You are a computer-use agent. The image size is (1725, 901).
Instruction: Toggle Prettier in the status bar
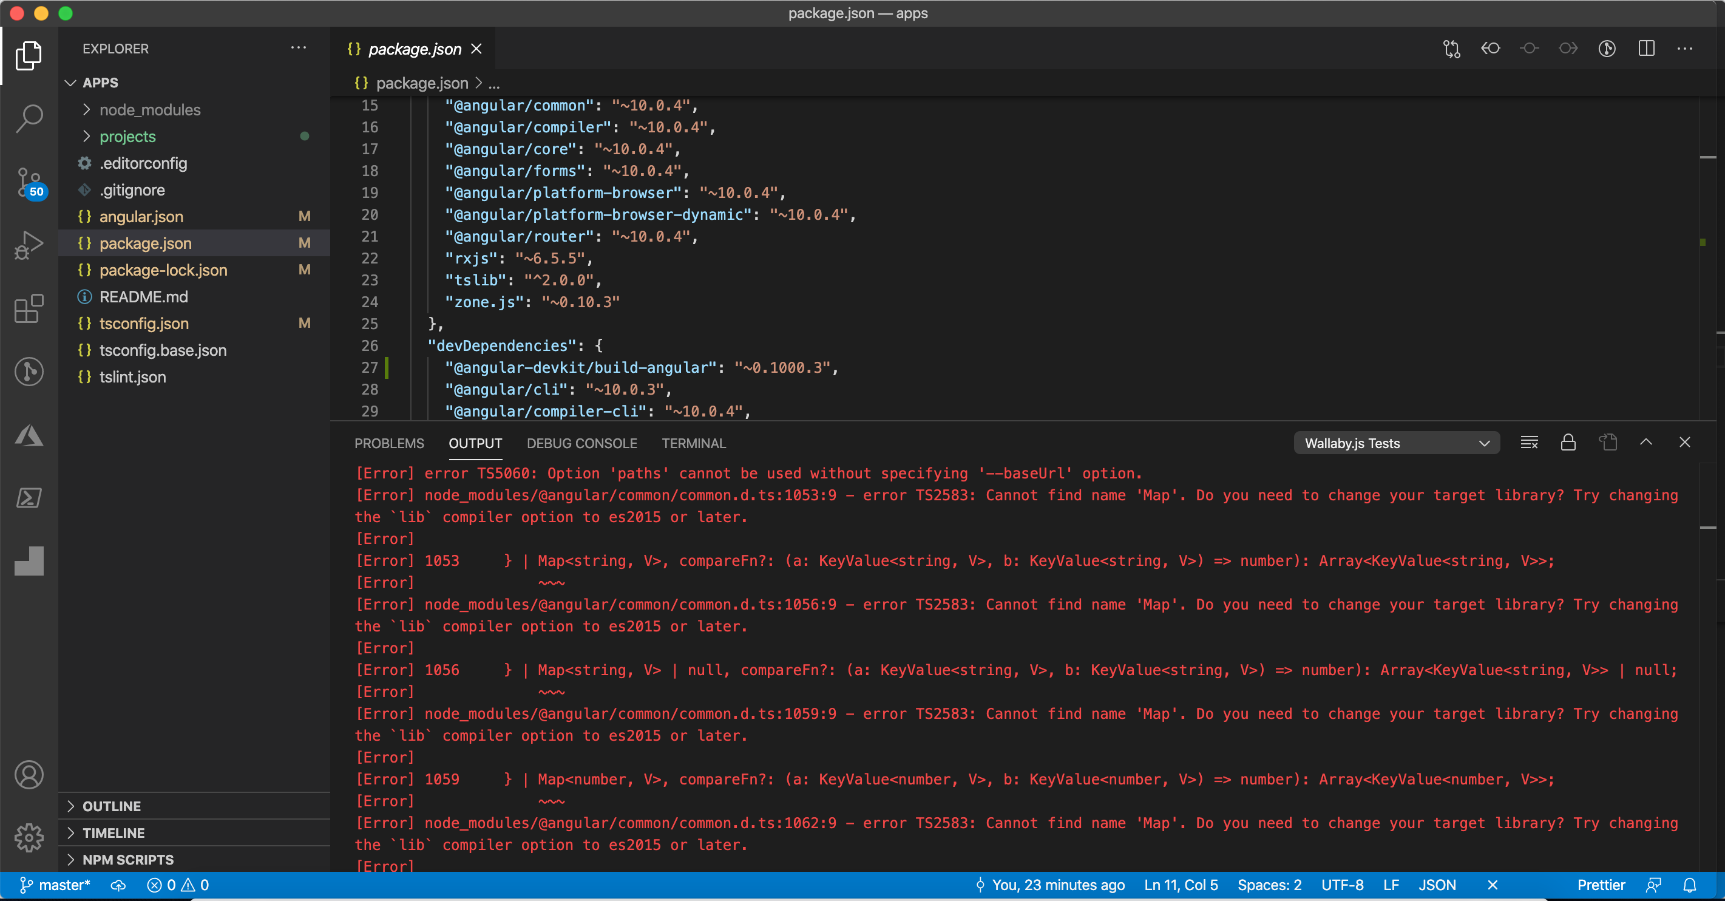(1601, 885)
